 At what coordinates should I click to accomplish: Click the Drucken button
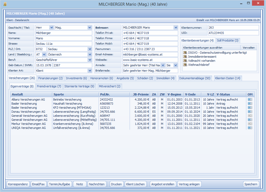pos(116,184)
